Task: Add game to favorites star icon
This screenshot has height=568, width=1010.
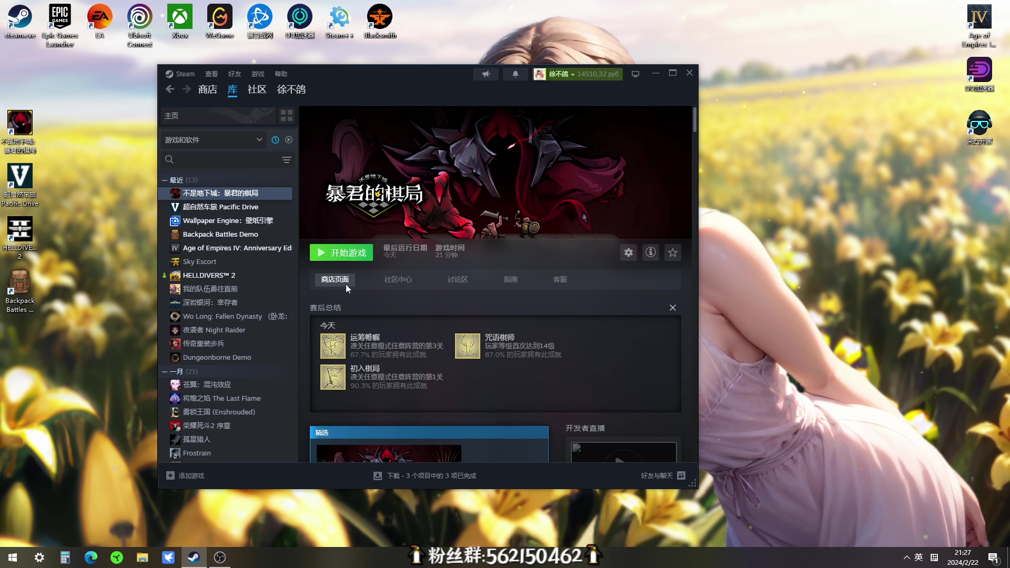Action: pos(673,252)
